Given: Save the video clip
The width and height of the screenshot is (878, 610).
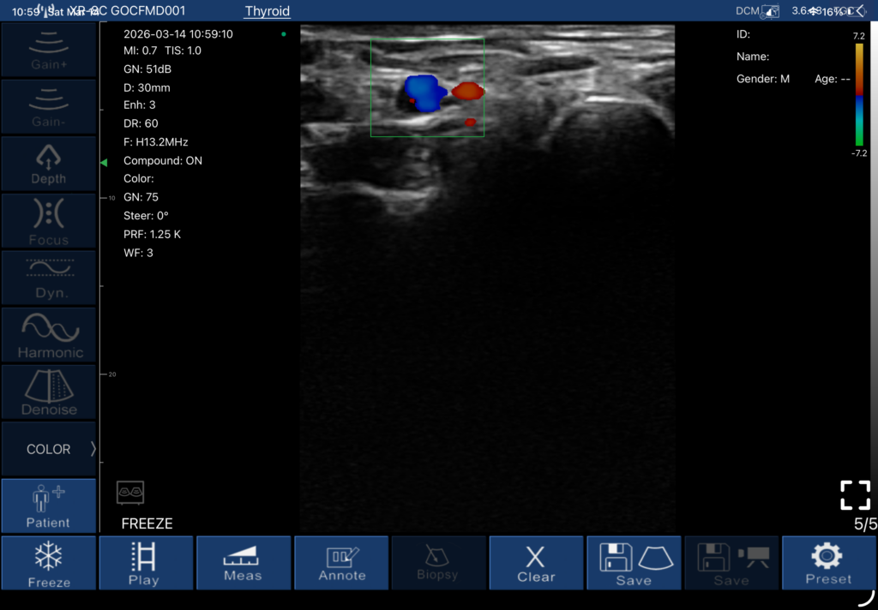Looking at the screenshot, I should click(x=731, y=563).
